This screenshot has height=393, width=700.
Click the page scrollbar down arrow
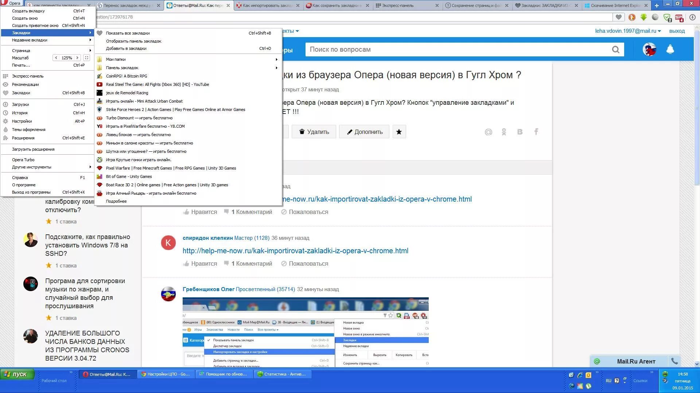coord(697,364)
